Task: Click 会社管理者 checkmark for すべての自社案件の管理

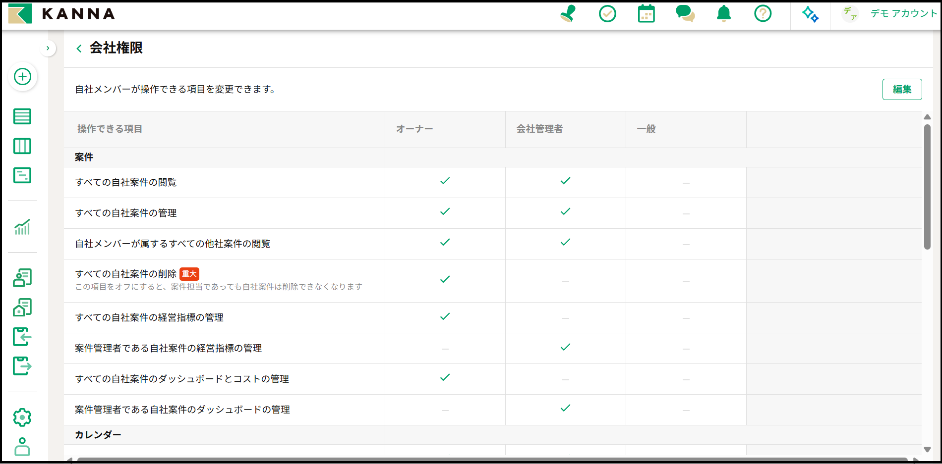Action: 566,211
